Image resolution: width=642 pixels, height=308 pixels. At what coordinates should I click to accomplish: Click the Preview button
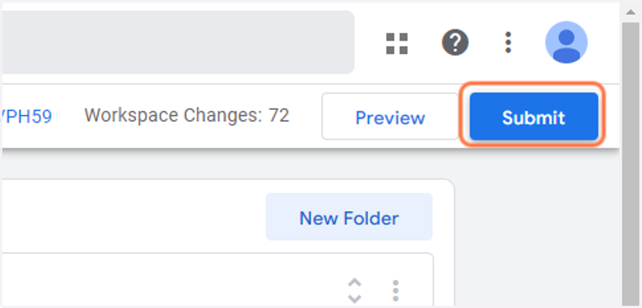[x=390, y=117]
